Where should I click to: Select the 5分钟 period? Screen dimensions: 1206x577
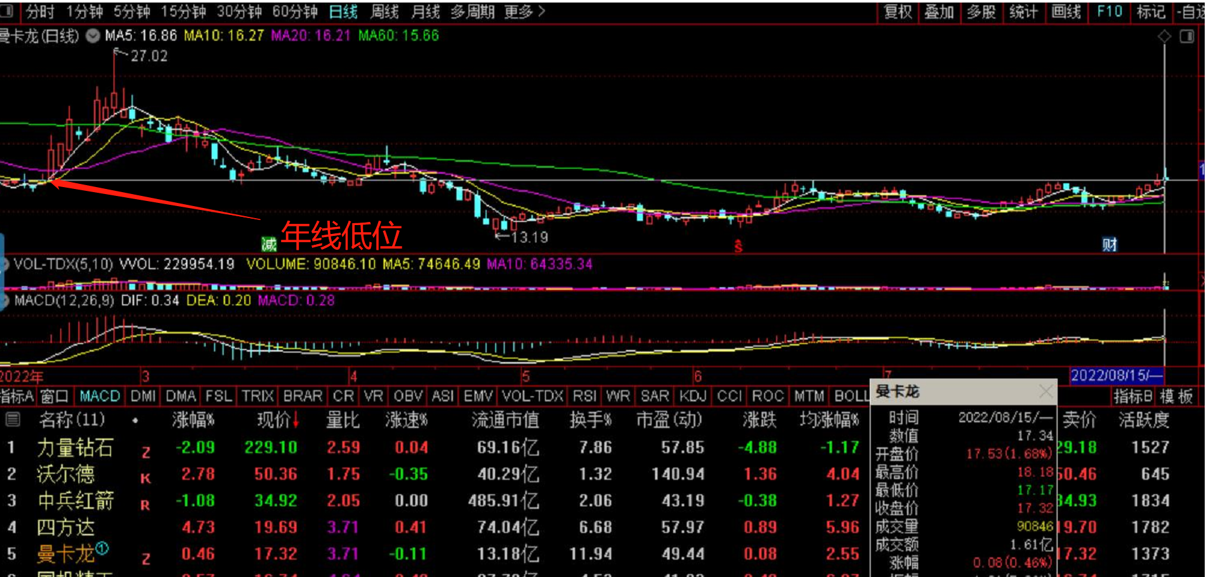pyautogui.click(x=132, y=11)
